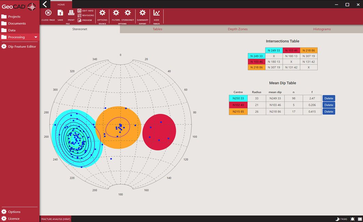Click mean dip value N218 86

(275, 112)
